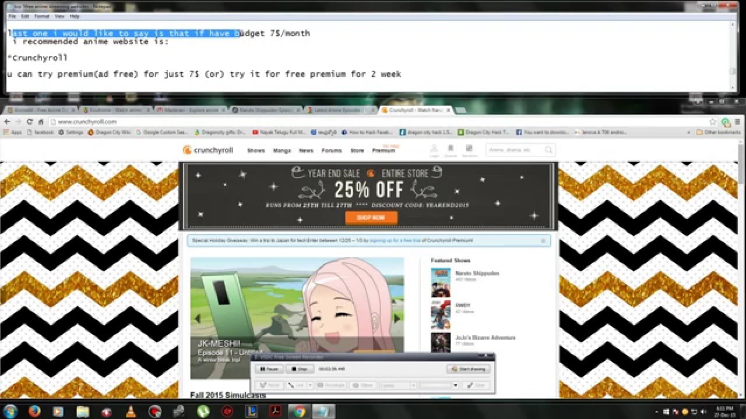Bookmark page with star icon
The width and height of the screenshot is (746, 419).
pos(712,122)
